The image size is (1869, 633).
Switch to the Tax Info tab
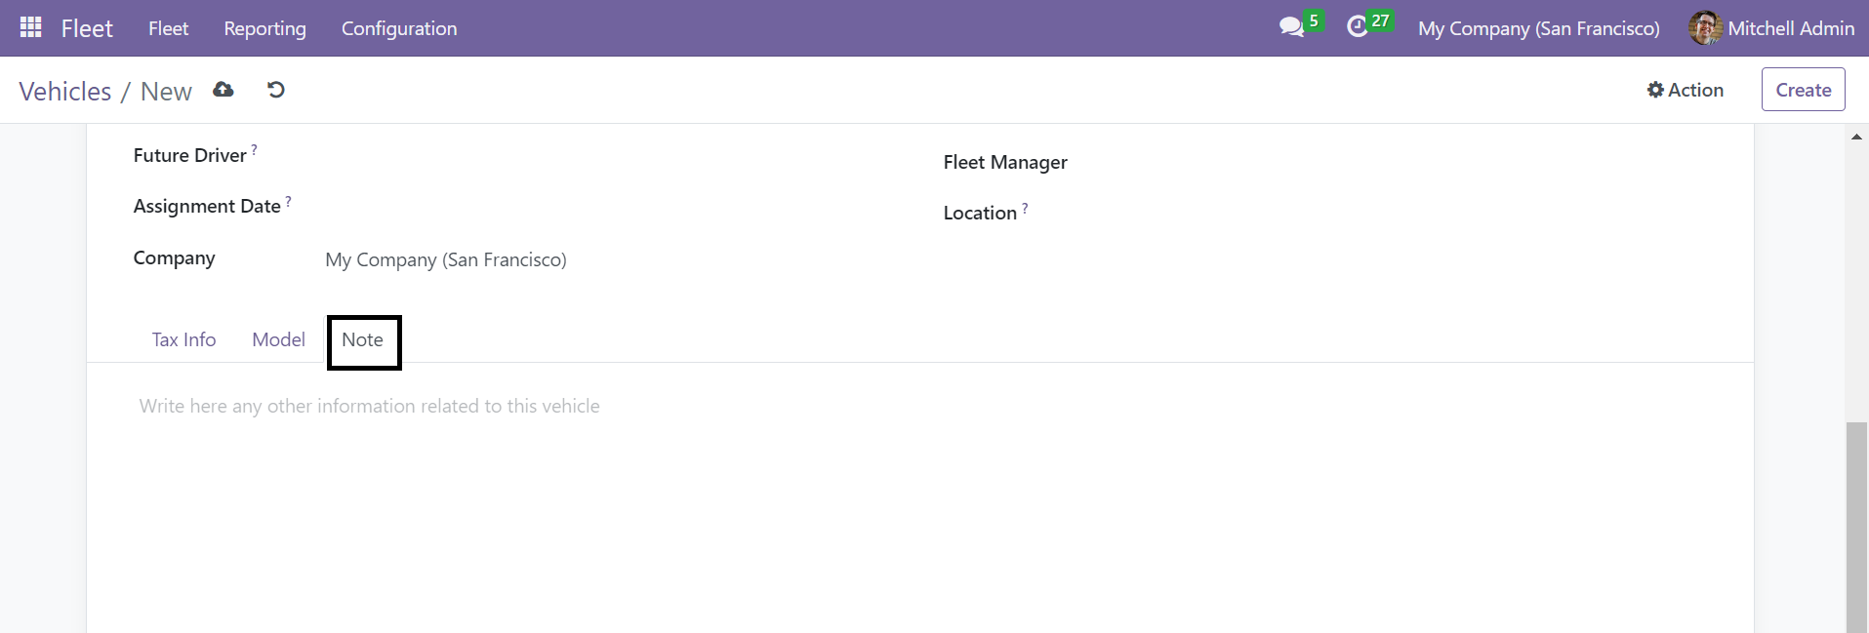pos(183,339)
